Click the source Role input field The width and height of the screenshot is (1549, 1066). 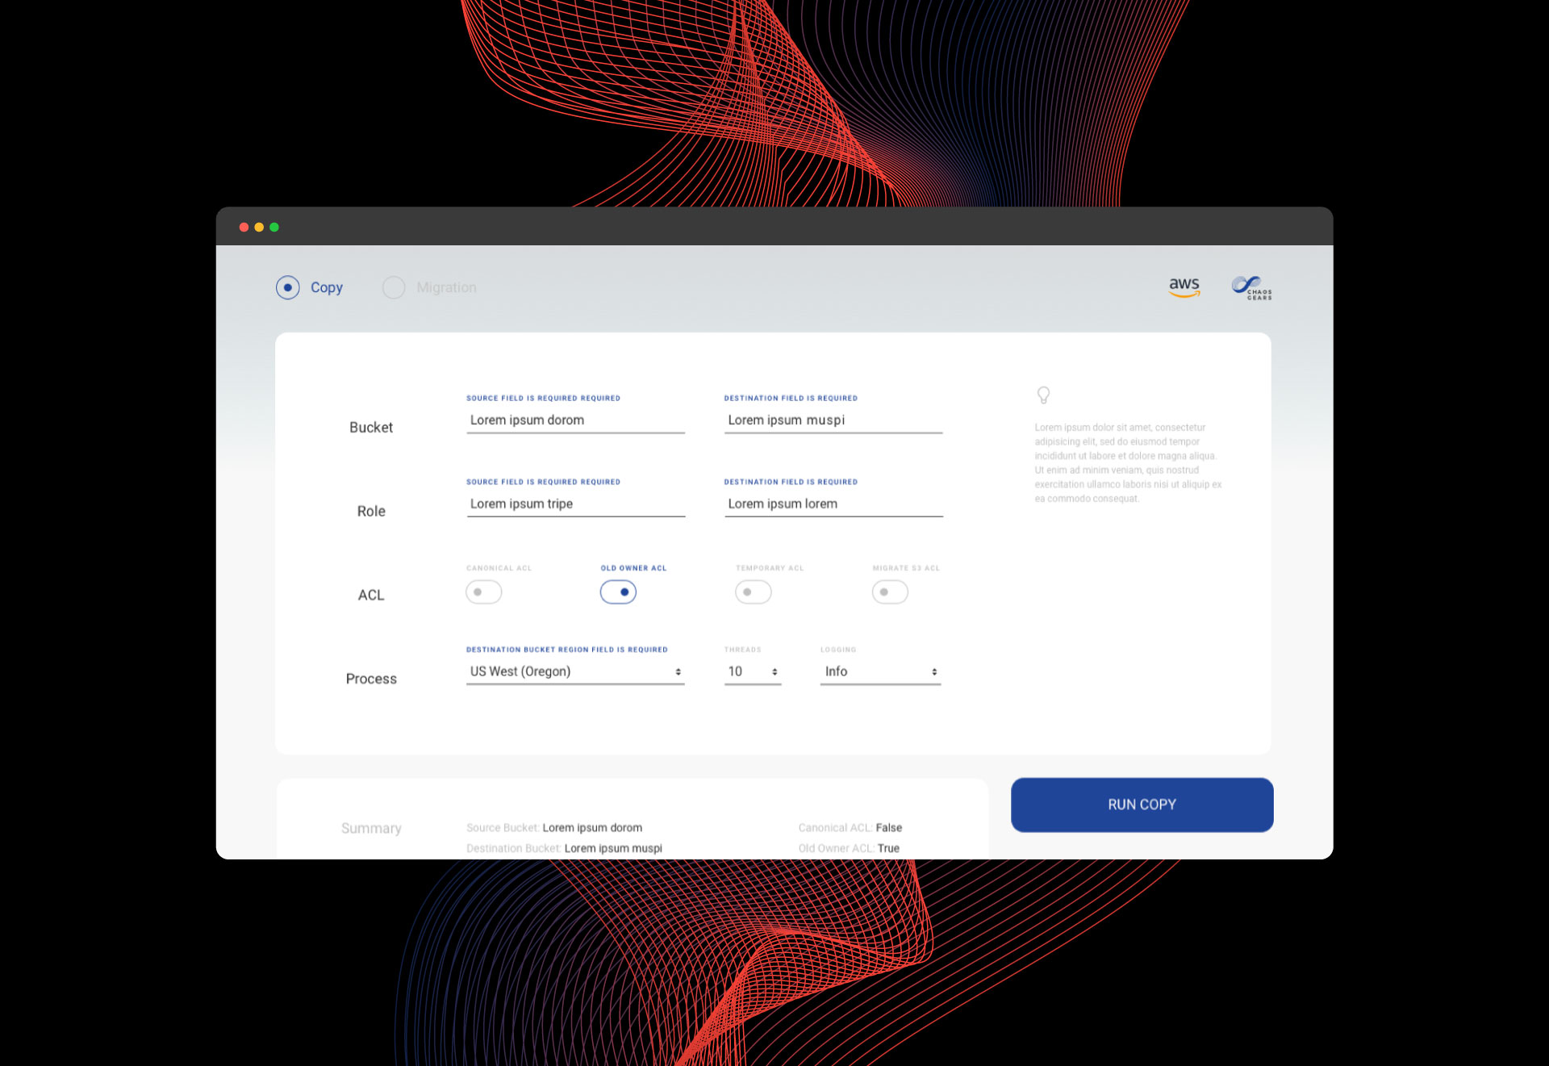coord(574,504)
